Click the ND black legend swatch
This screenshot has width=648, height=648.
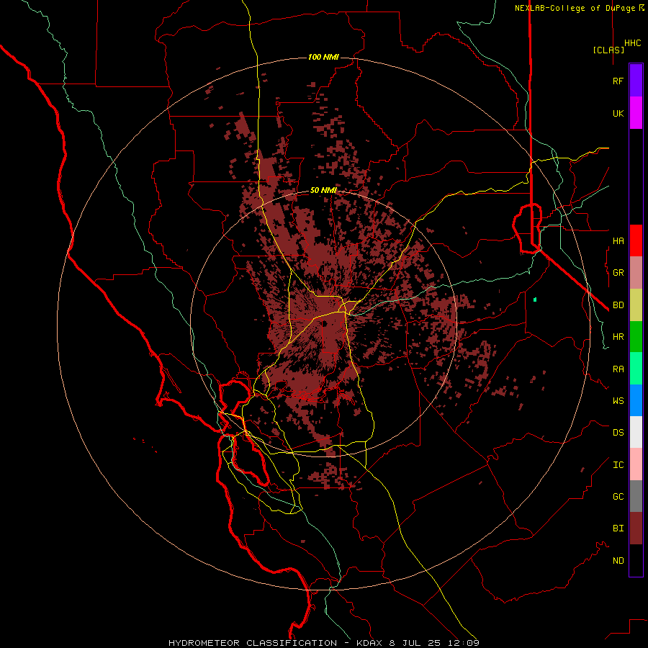tap(636, 560)
